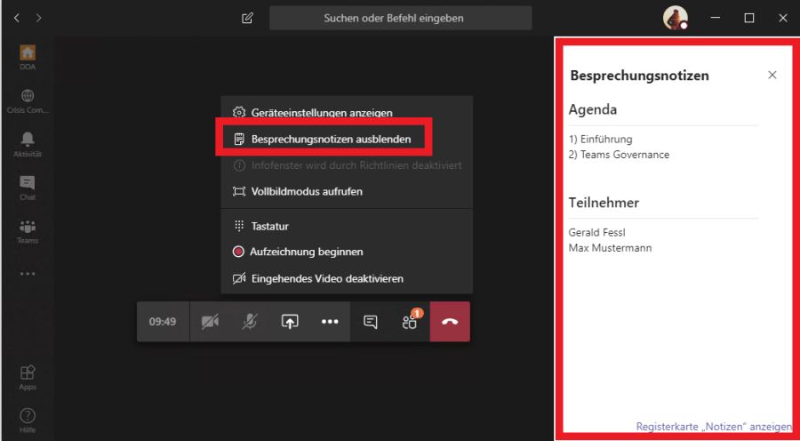Click the 09:49 call duration timer
800x441 pixels.
coord(163,322)
